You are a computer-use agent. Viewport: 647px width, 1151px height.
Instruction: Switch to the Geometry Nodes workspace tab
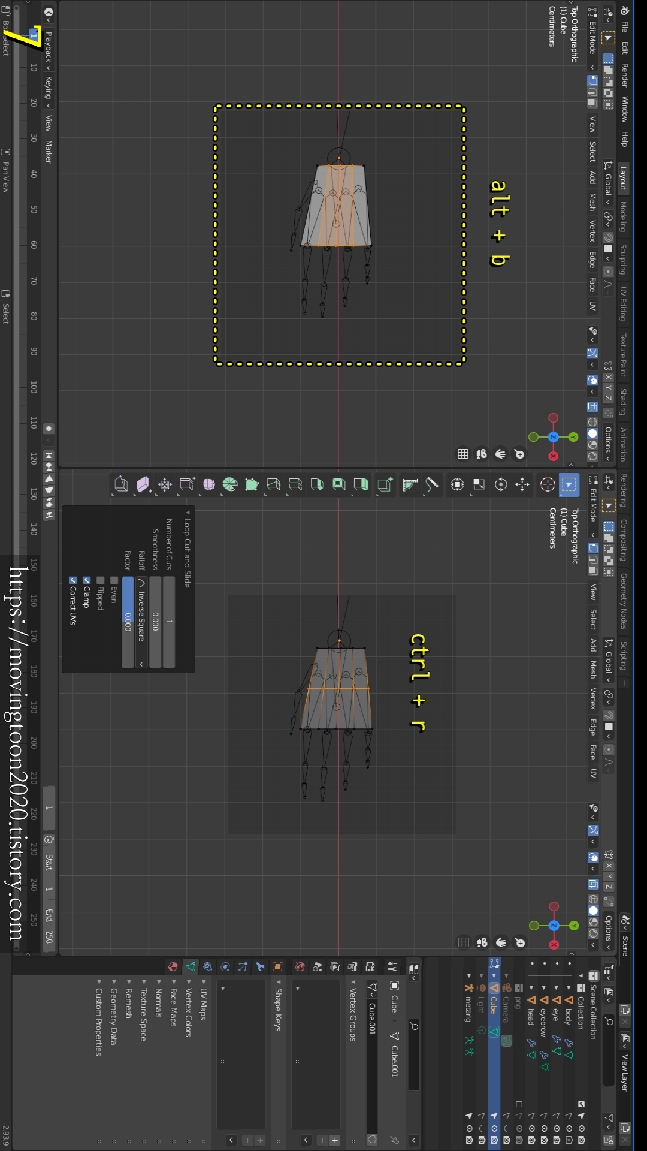click(623, 601)
